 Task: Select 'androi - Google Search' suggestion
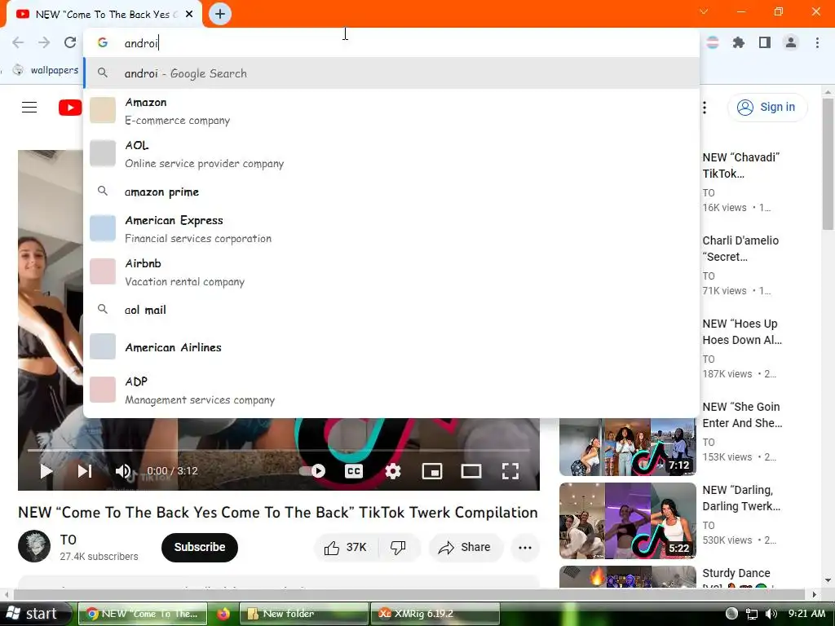coord(391,73)
